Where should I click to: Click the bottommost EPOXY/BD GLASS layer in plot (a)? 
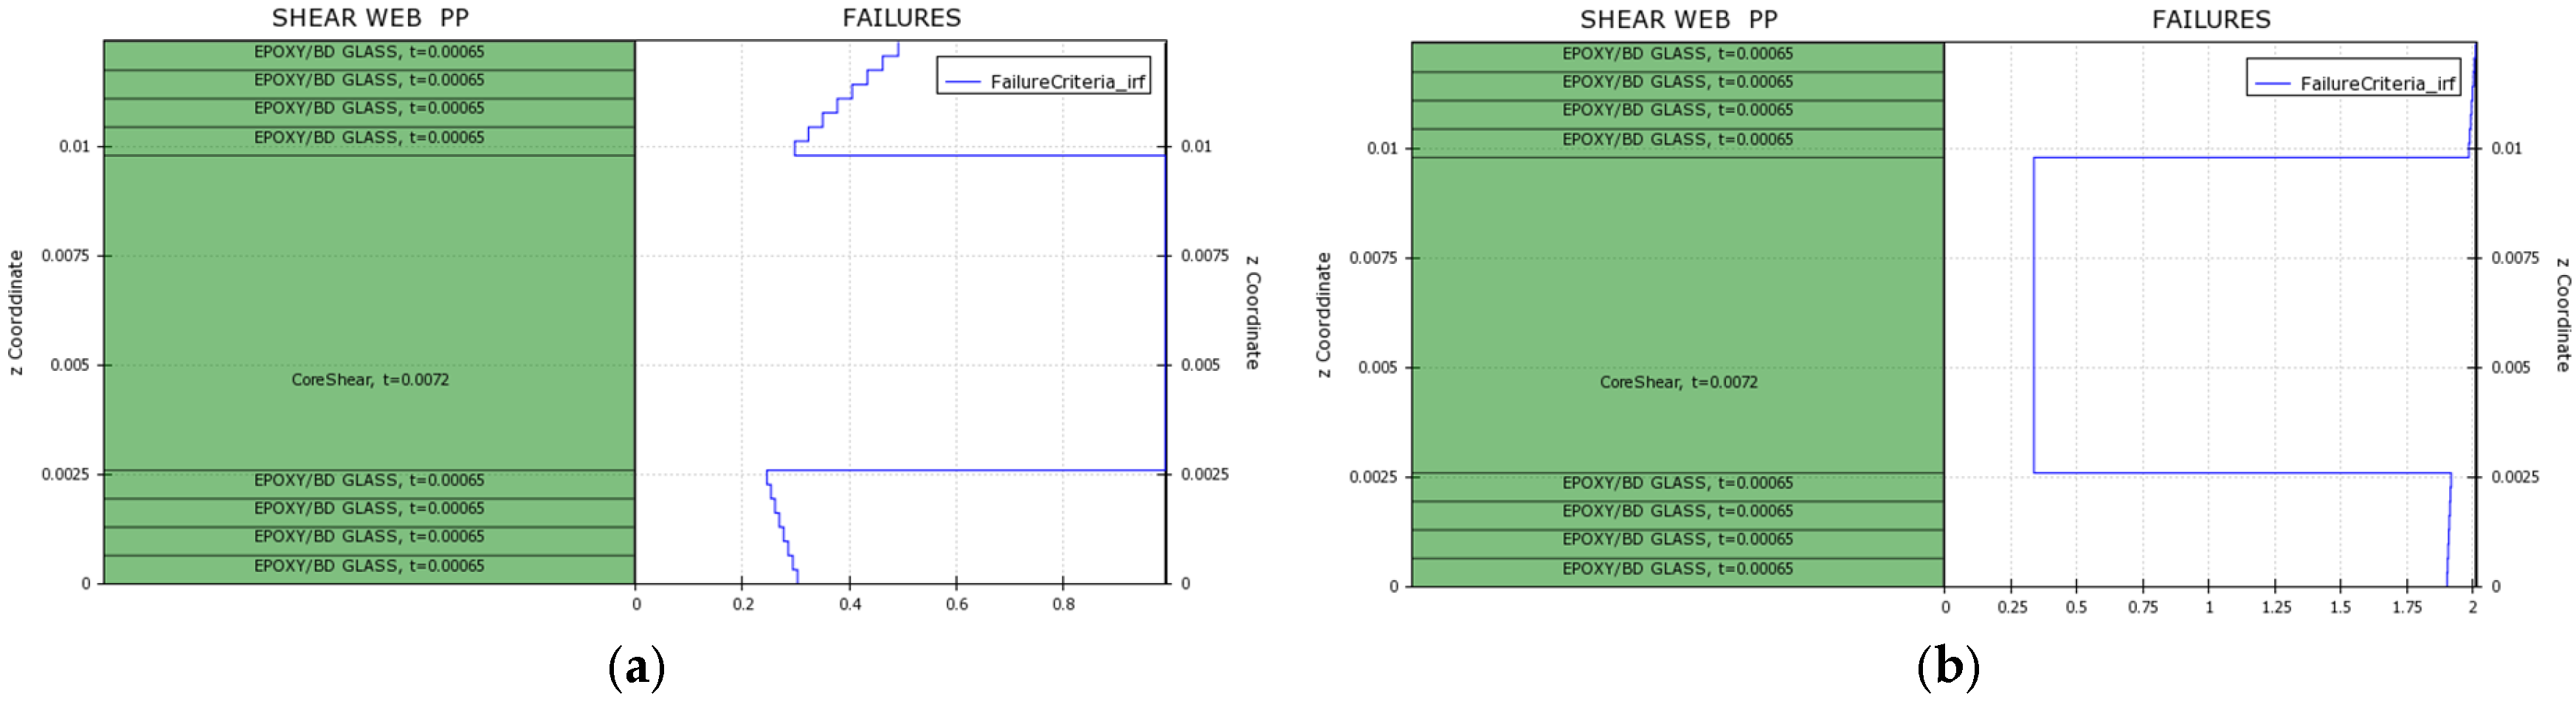(369, 566)
